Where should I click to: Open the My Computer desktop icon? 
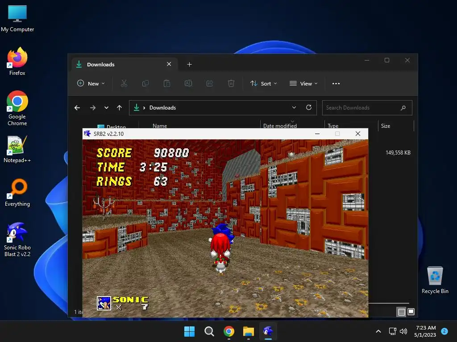pyautogui.click(x=17, y=18)
